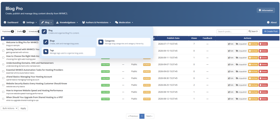Open Tags from the Blog menu
280x122 pixels.
[69, 52]
